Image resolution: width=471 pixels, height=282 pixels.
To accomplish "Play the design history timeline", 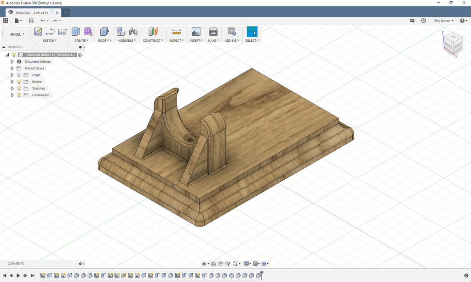I will (x=18, y=276).
